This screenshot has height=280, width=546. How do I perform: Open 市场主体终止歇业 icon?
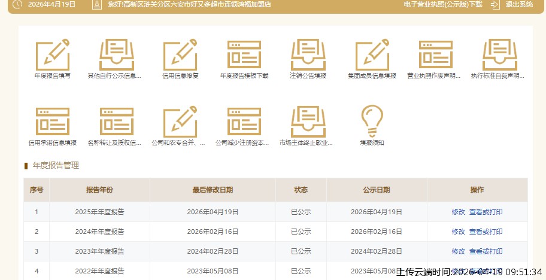point(308,122)
